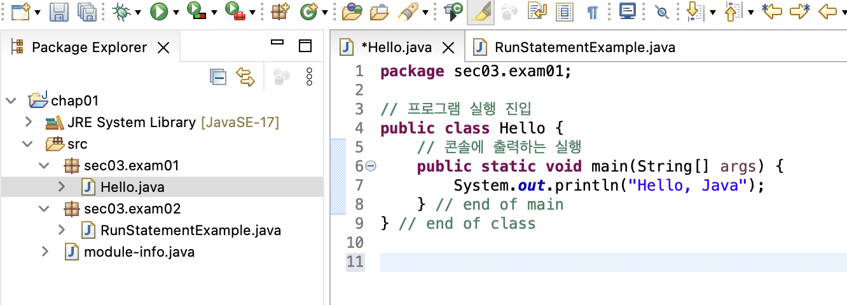Go to Previous Annotation arrow icon
The image size is (847, 305).
(x=733, y=11)
